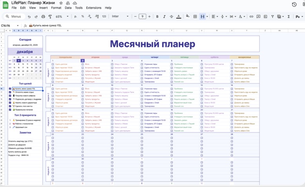Image resolution: width=305 pixels, height=187 pixels.
Task: Apply strikethrough formatting
Action: (x=171, y=17)
